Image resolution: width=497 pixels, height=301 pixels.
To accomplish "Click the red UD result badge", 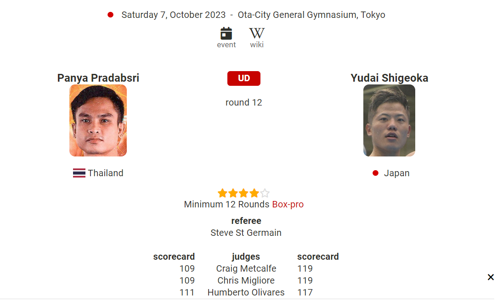I will coord(244,78).
